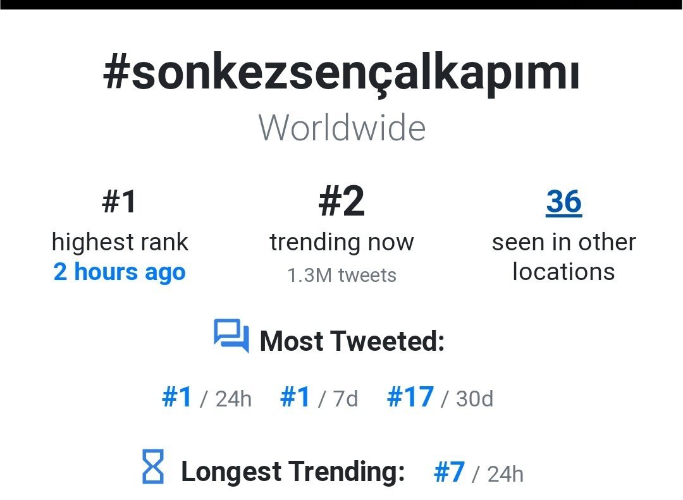Click the #17 most tweeted 30d rank

[410, 398]
